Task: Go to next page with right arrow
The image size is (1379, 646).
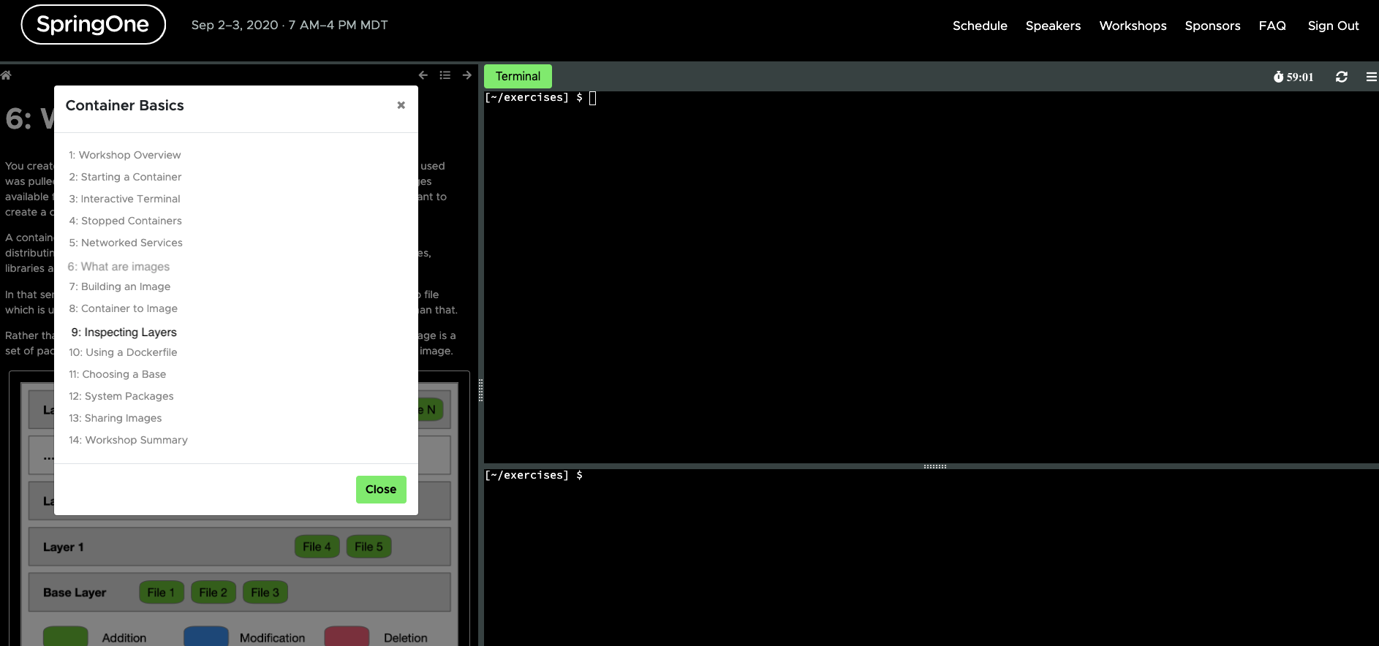Action: [466, 75]
